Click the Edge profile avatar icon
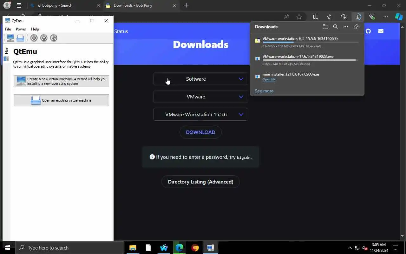 (x=7, y=5)
